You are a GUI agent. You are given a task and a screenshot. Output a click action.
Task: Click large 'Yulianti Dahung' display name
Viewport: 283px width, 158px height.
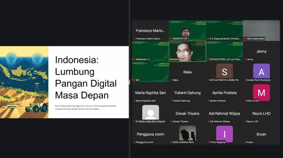click(x=187, y=93)
